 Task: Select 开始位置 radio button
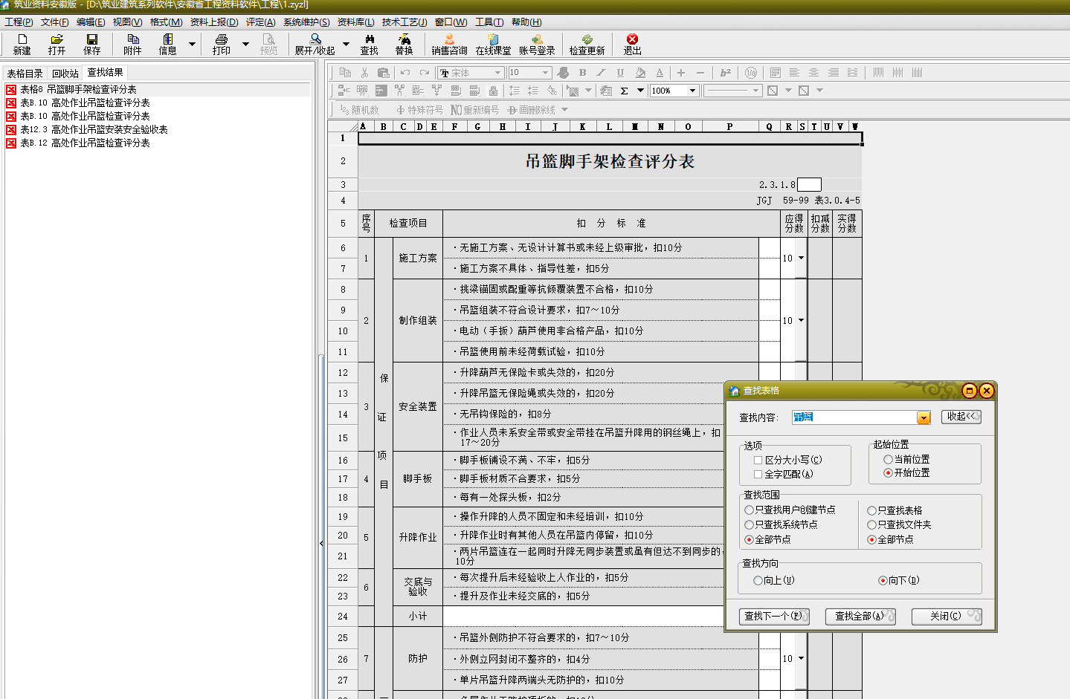[888, 472]
